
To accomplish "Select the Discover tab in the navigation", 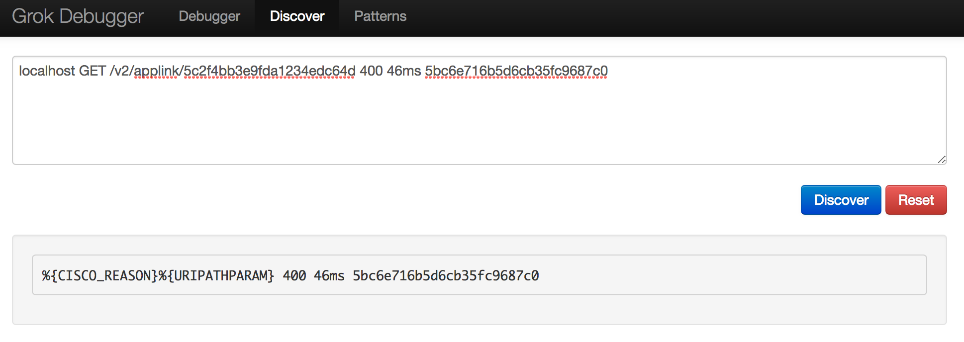I will 296,16.
